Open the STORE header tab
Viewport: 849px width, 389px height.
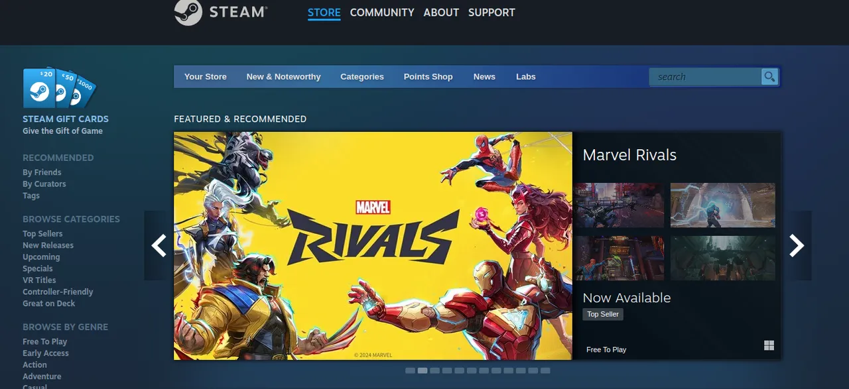[324, 13]
